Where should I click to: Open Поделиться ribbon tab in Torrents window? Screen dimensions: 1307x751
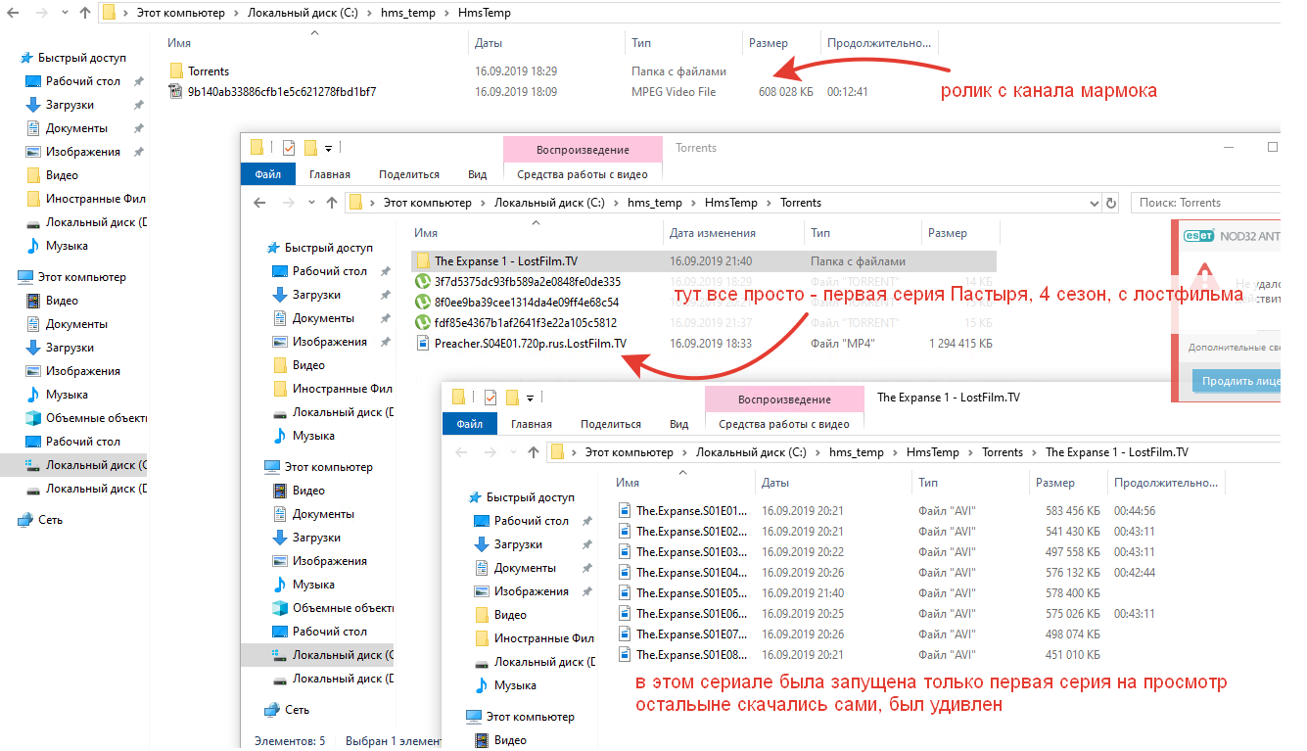tap(408, 174)
